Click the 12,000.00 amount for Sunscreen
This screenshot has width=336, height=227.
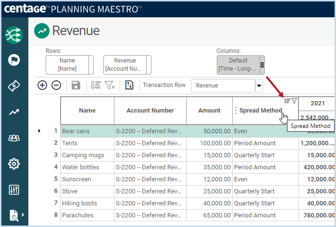click(209, 179)
